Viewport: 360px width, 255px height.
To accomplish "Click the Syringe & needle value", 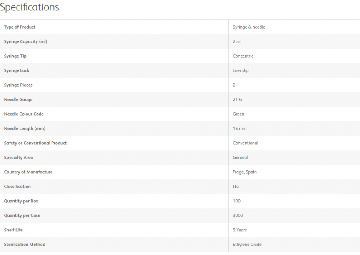I will click(x=249, y=27).
